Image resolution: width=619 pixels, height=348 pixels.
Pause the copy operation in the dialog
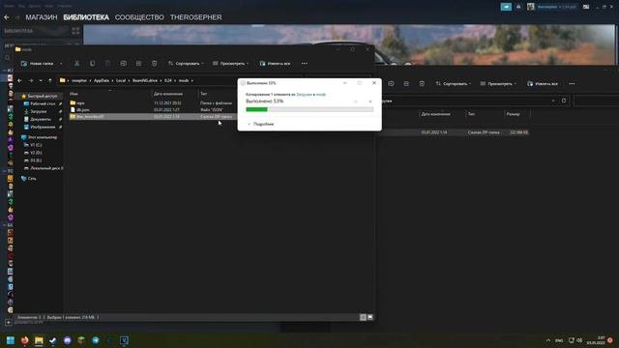coord(356,101)
